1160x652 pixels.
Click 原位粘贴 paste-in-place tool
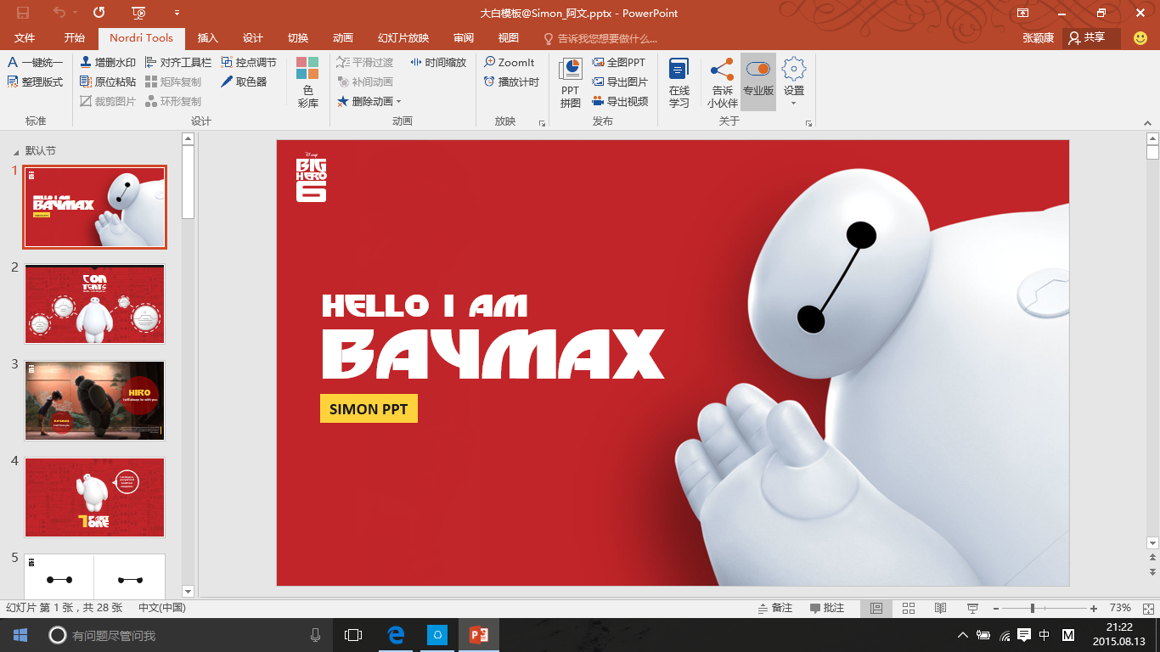[108, 81]
